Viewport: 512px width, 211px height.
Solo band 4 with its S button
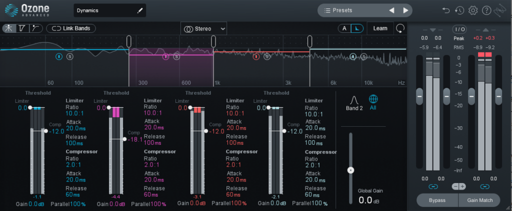364,57
